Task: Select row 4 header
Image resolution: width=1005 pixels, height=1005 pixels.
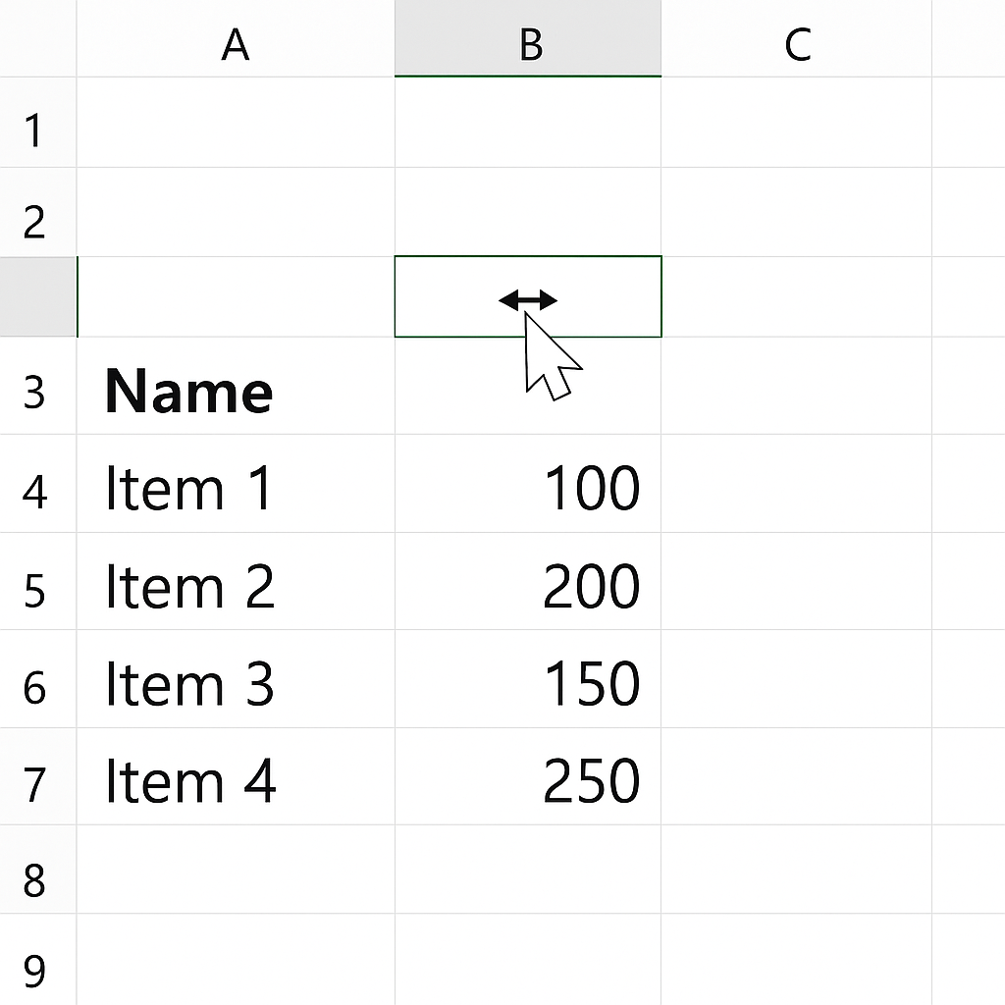Action: coord(38,483)
